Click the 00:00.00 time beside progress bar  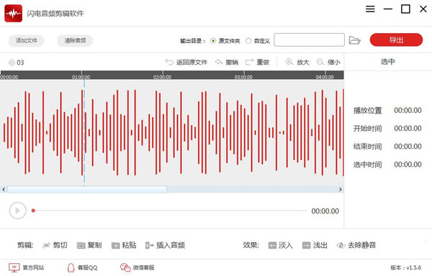pyautogui.click(x=325, y=211)
